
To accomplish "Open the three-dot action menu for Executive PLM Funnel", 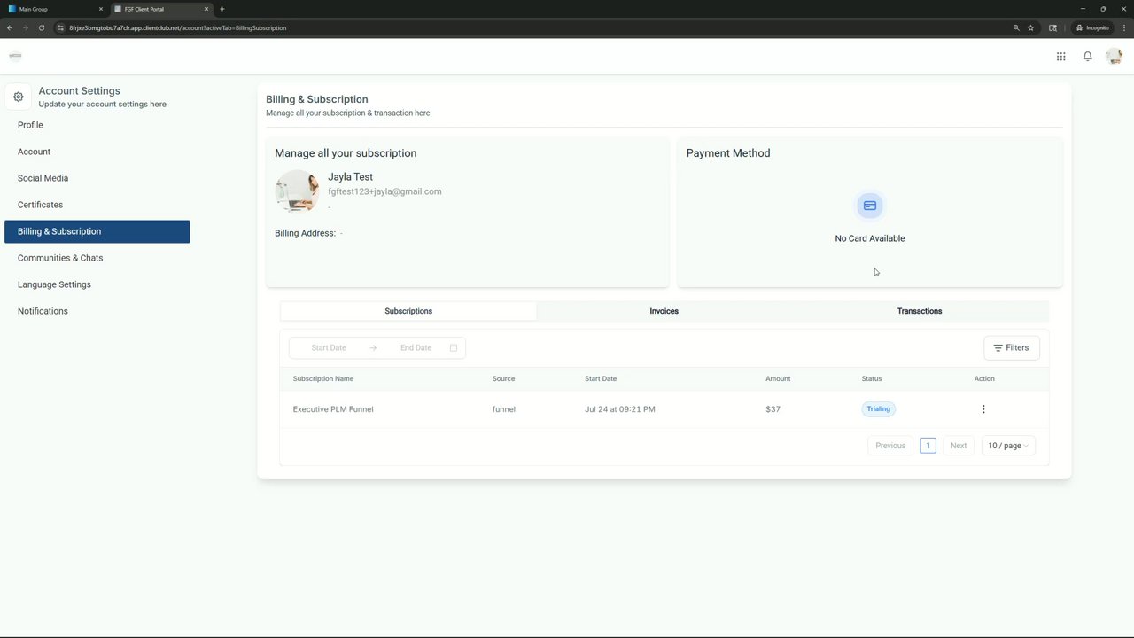I will (x=983, y=409).
